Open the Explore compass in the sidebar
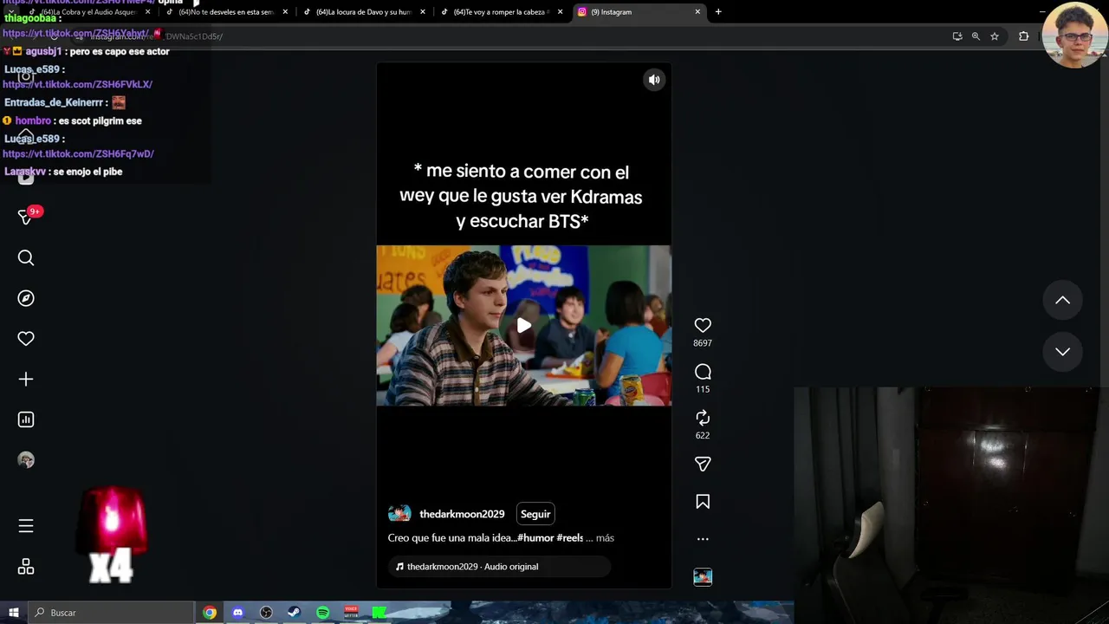Image resolution: width=1109 pixels, height=624 pixels. pyautogui.click(x=26, y=298)
